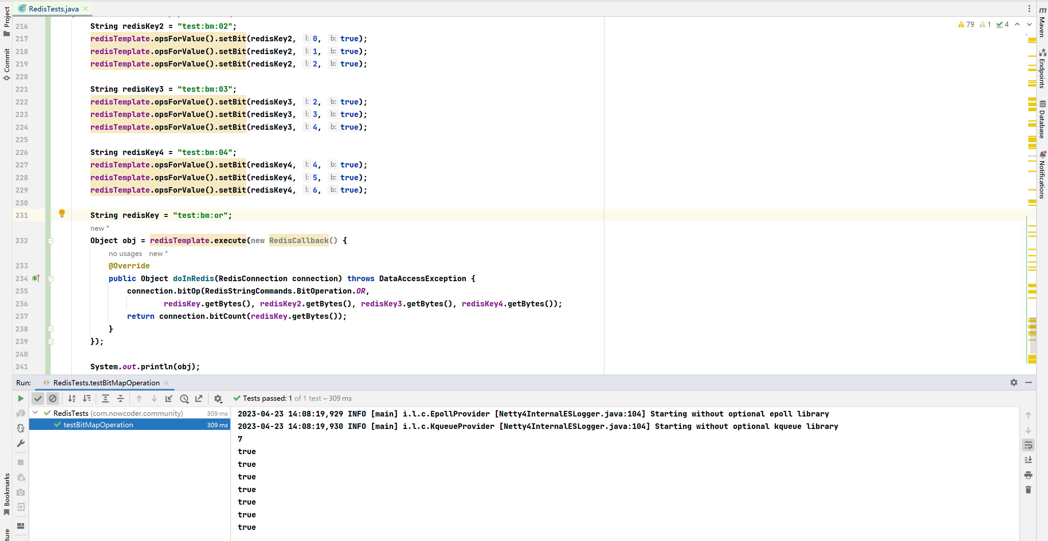Open the Endpoints tool window
Image resolution: width=1048 pixels, height=541 pixels.
[x=1042, y=68]
